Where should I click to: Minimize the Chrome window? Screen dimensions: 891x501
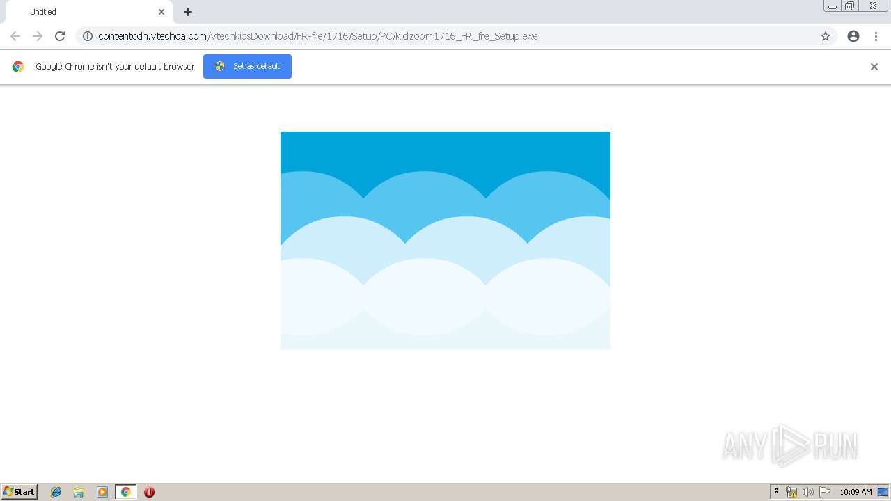tap(833, 6)
